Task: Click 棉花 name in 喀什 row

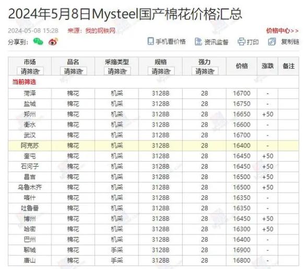Action: pos(73,198)
